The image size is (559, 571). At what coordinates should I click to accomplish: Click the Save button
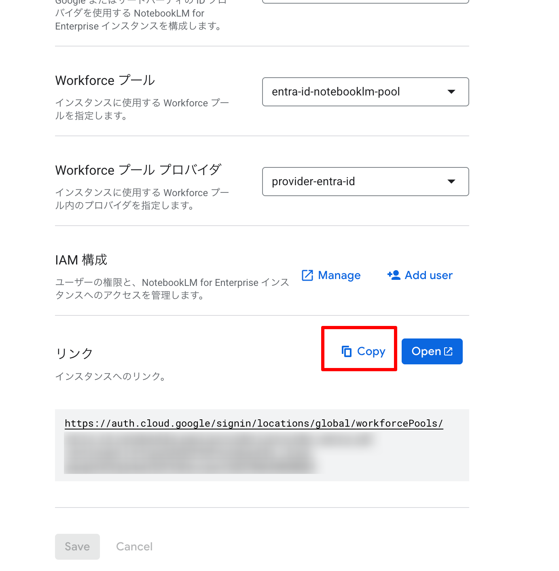click(77, 546)
